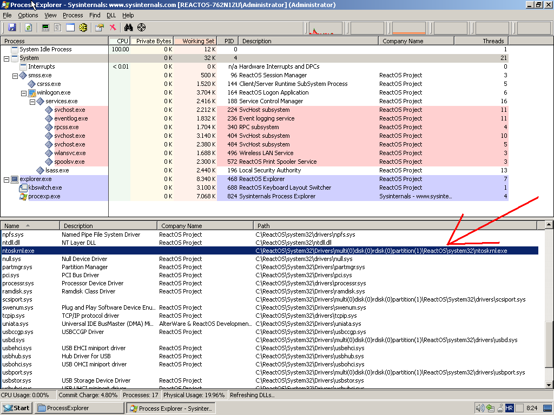Select the npfs.sys DLL row

(x=269, y=235)
